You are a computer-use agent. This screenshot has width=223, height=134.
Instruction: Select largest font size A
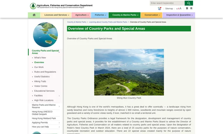click(180, 8)
